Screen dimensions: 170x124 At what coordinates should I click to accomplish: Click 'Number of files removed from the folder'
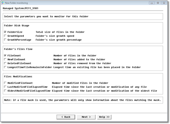(82, 63)
